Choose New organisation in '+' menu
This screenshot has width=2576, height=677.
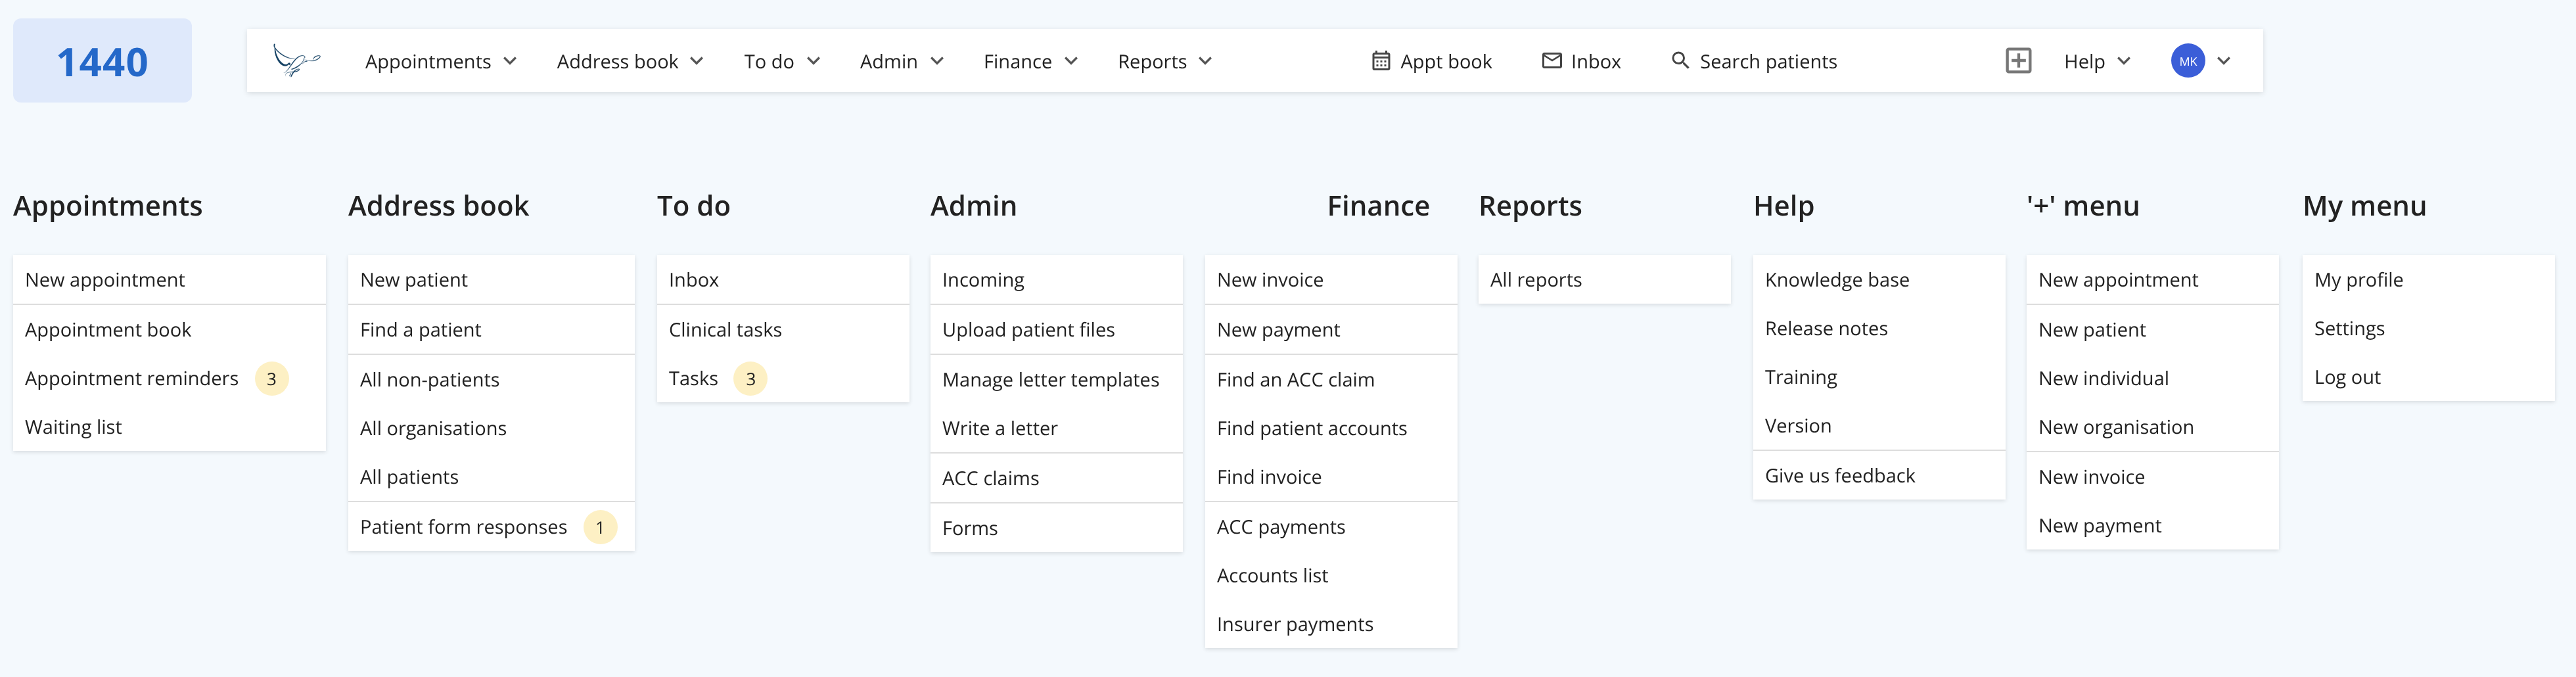2152,427
